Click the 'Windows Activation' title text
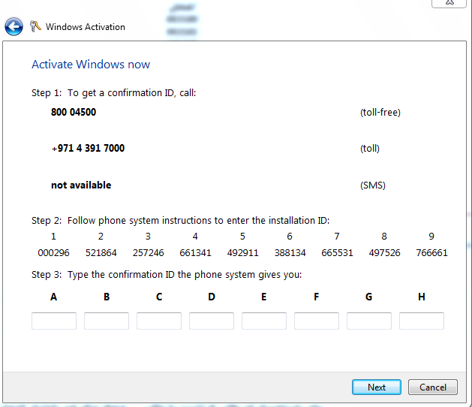Image resolution: width=472 pixels, height=407 pixels. [86, 27]
